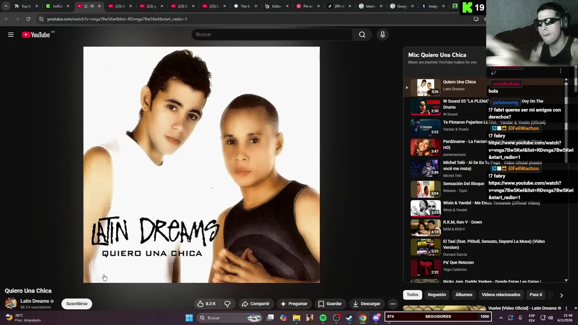Open Google Chrome from the taskbar
The height and width of the screenshot is (325, 578).
pyautogui.click(x=363, y=318)
